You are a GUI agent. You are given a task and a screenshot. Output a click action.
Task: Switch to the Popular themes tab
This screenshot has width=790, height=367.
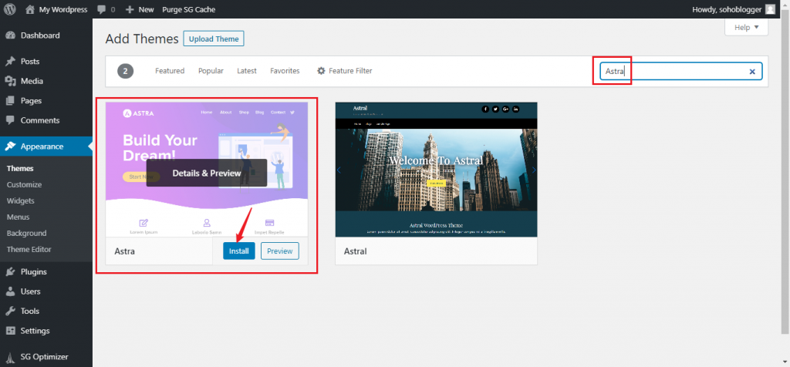point(211,71)
